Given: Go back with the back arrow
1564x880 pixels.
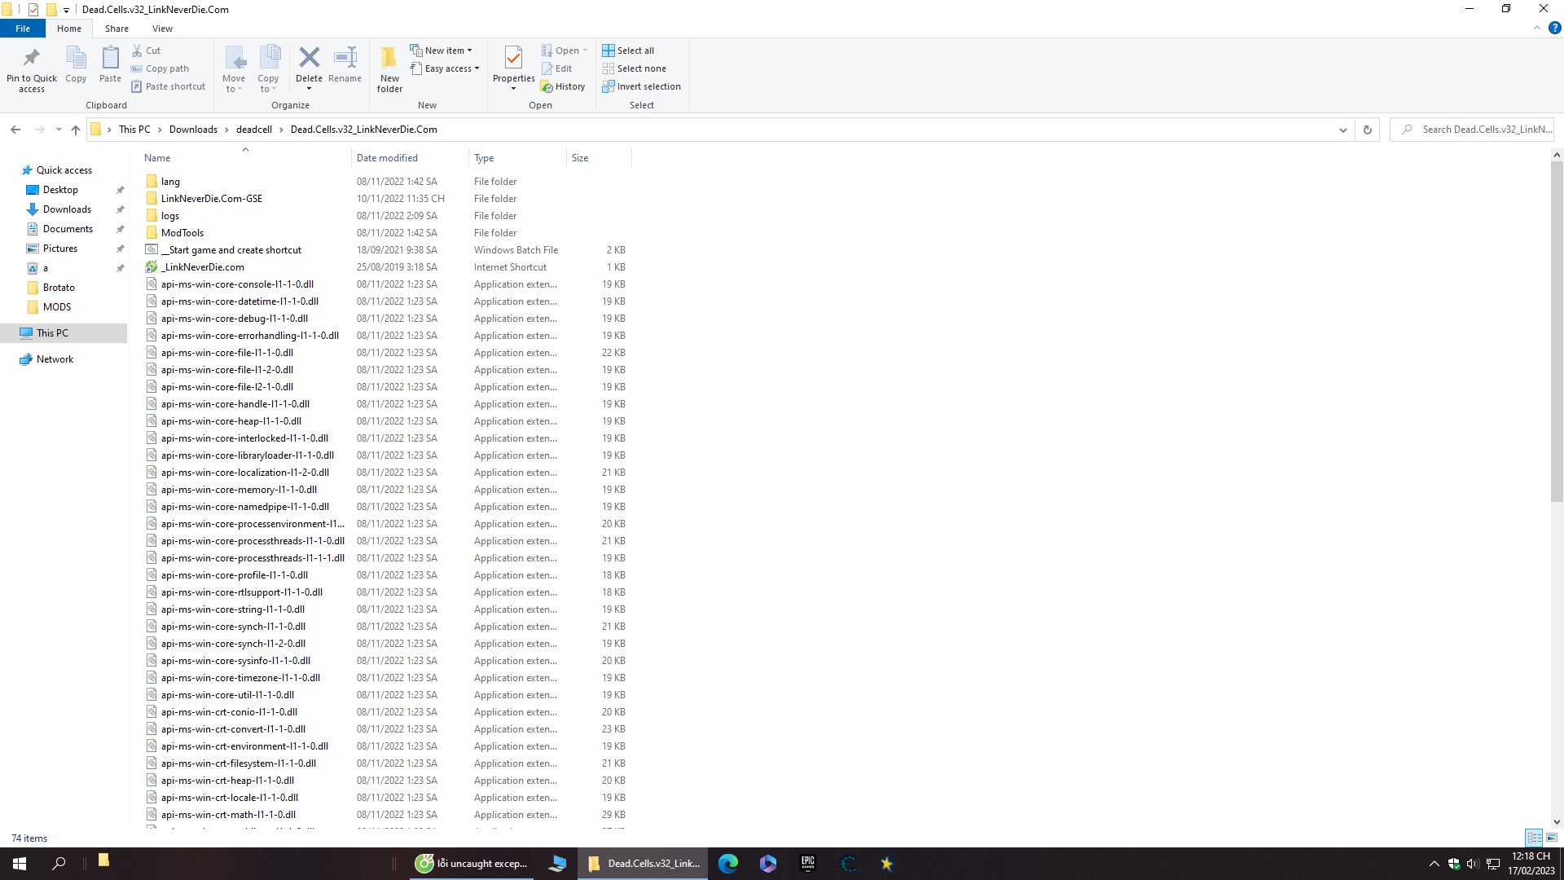Looking at the screenshot, I should pyautogui.click(x=15, y=130).
